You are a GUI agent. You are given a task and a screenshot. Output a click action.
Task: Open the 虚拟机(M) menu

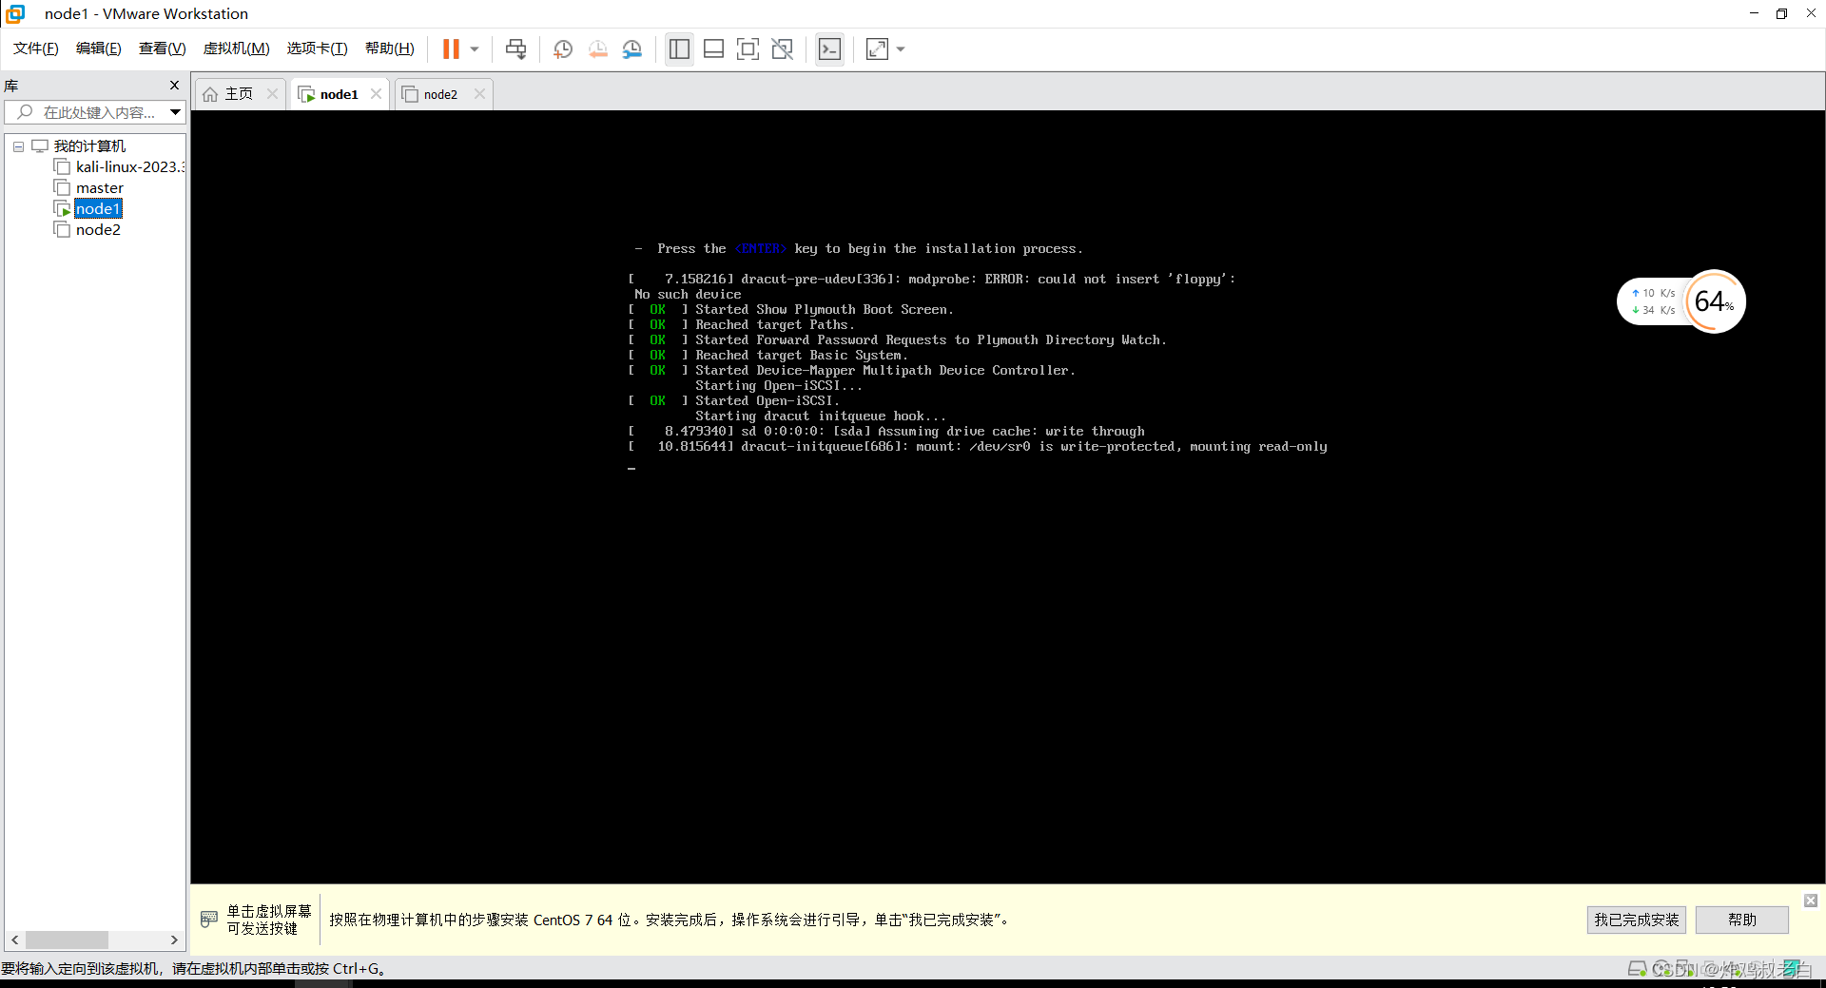click(x=236, y=48)
